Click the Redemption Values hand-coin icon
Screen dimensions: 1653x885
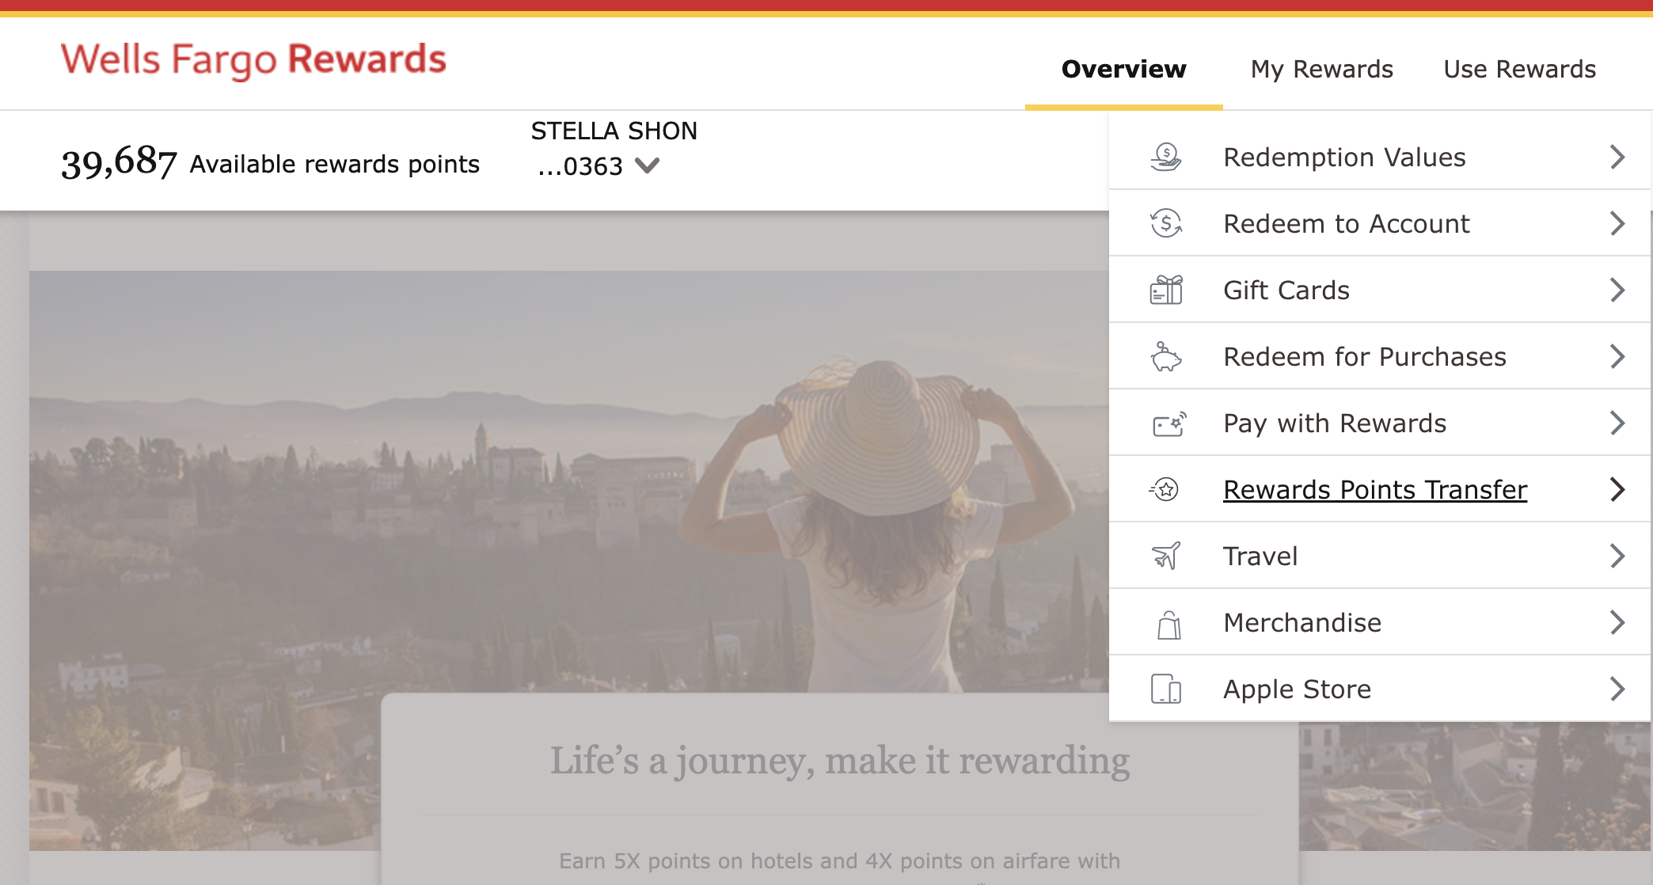pos(1166,157)
